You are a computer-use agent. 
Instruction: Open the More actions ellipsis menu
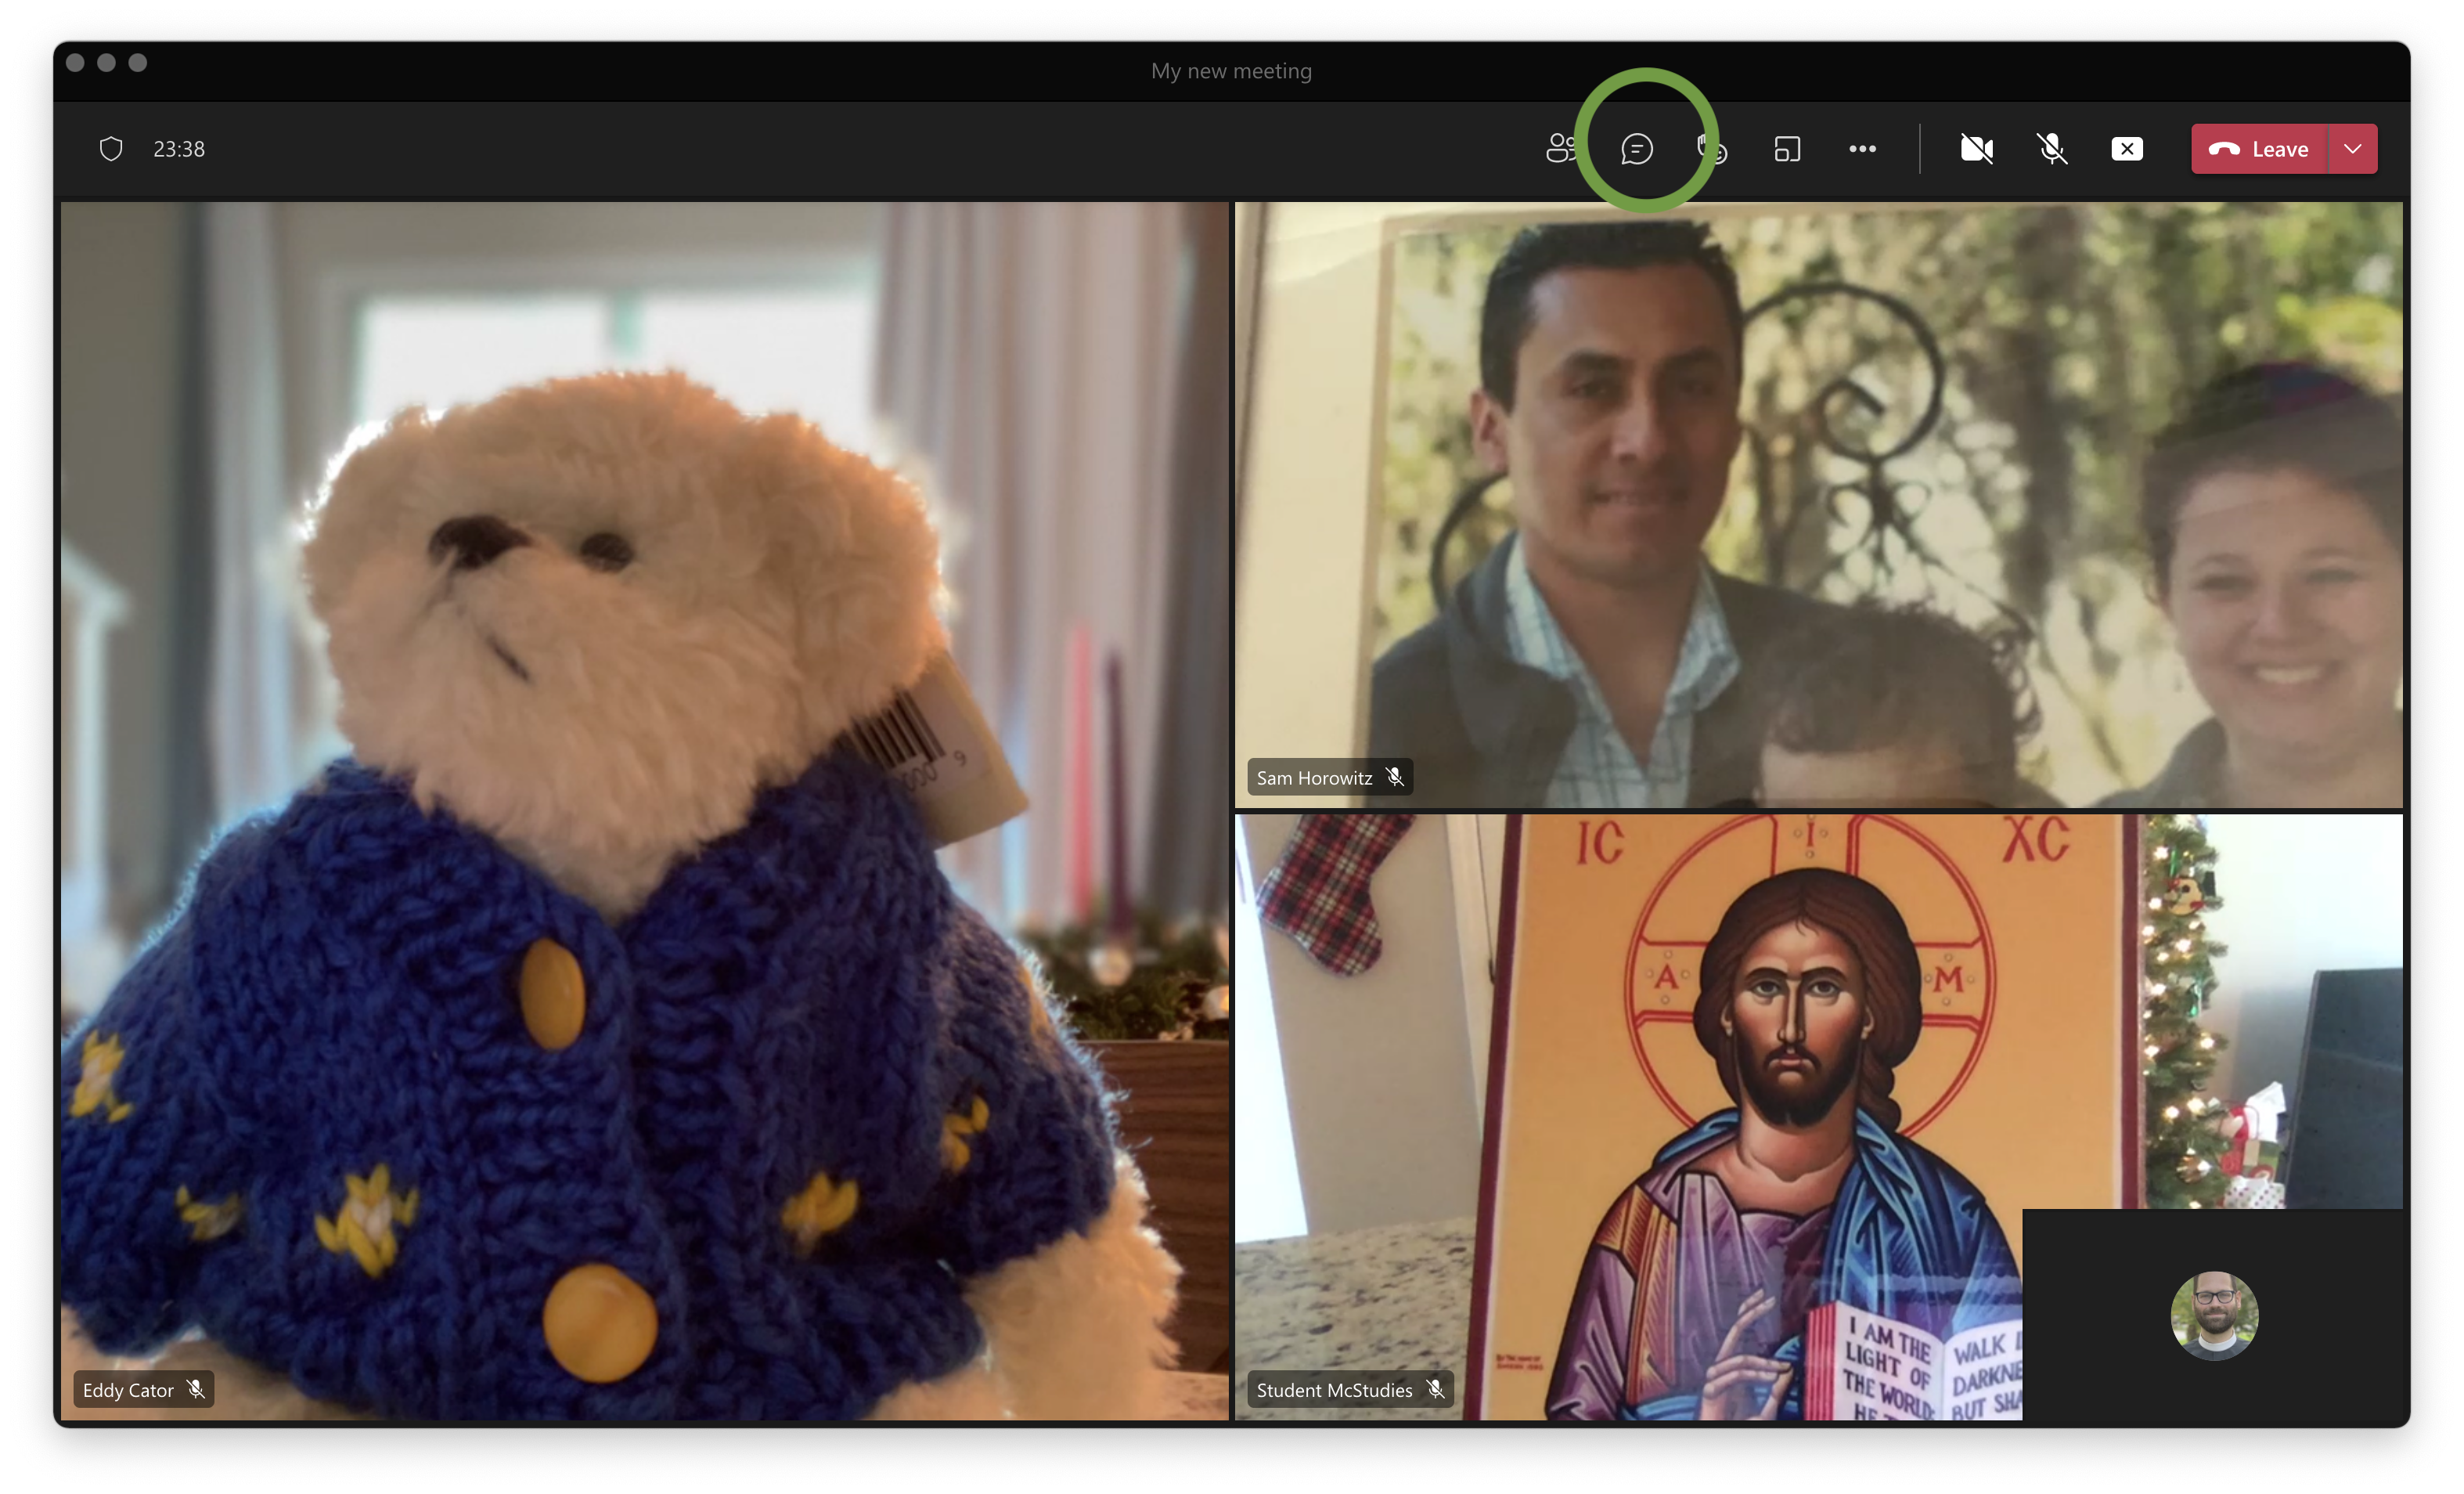[1862, 149]
